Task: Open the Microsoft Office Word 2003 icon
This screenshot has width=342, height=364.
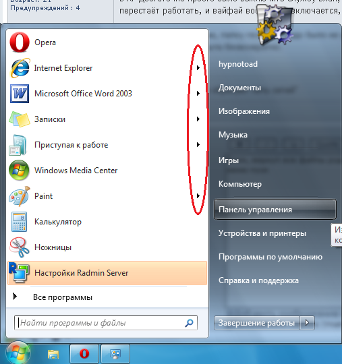Action: (20, 94)
